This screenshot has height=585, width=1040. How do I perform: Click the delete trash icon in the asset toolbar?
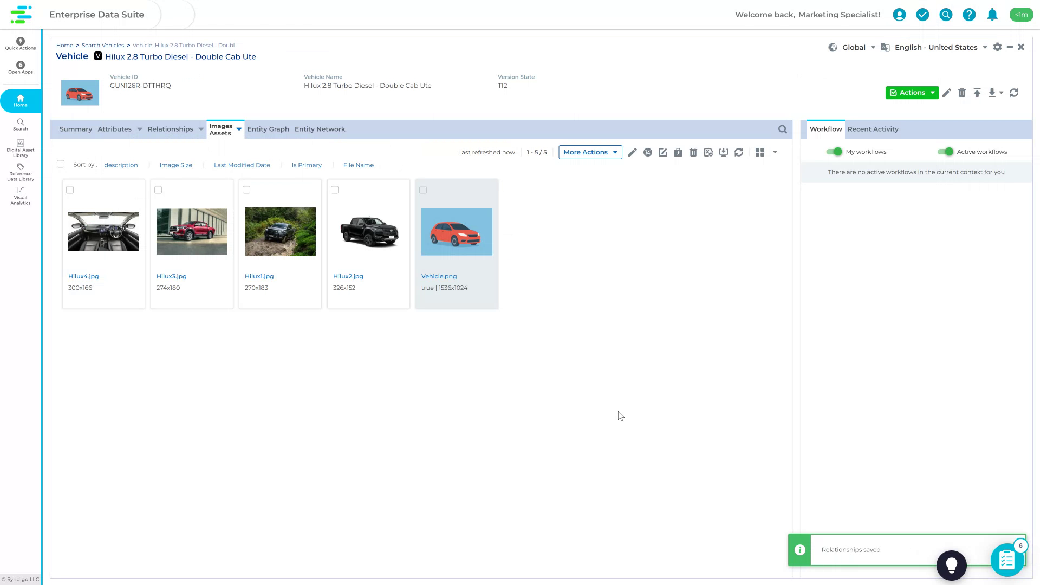[693, 152]
